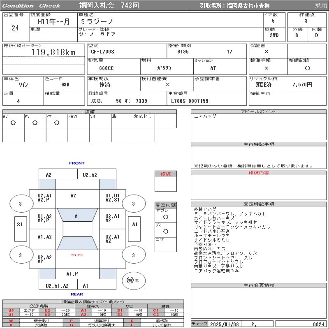Screen dimensions: 329x329
Task: Select the interior grade "D" under 内装
Action: point(316,35)
